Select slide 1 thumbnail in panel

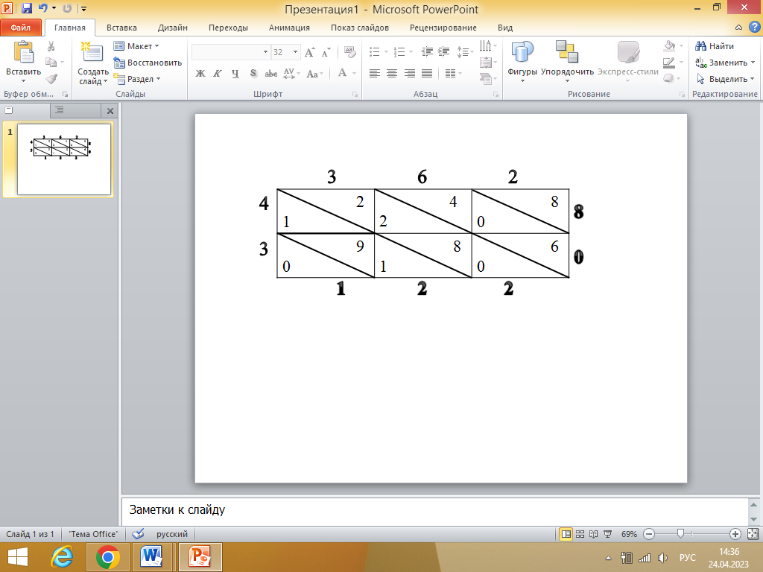point(63,159)
